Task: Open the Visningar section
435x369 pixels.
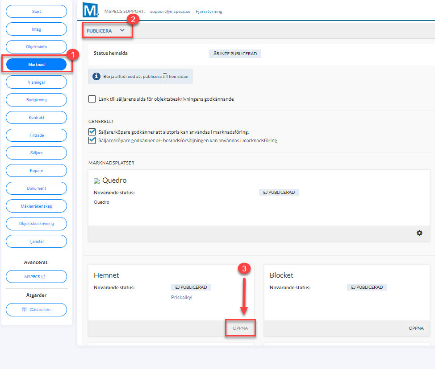Action: (x=36, y=82)
